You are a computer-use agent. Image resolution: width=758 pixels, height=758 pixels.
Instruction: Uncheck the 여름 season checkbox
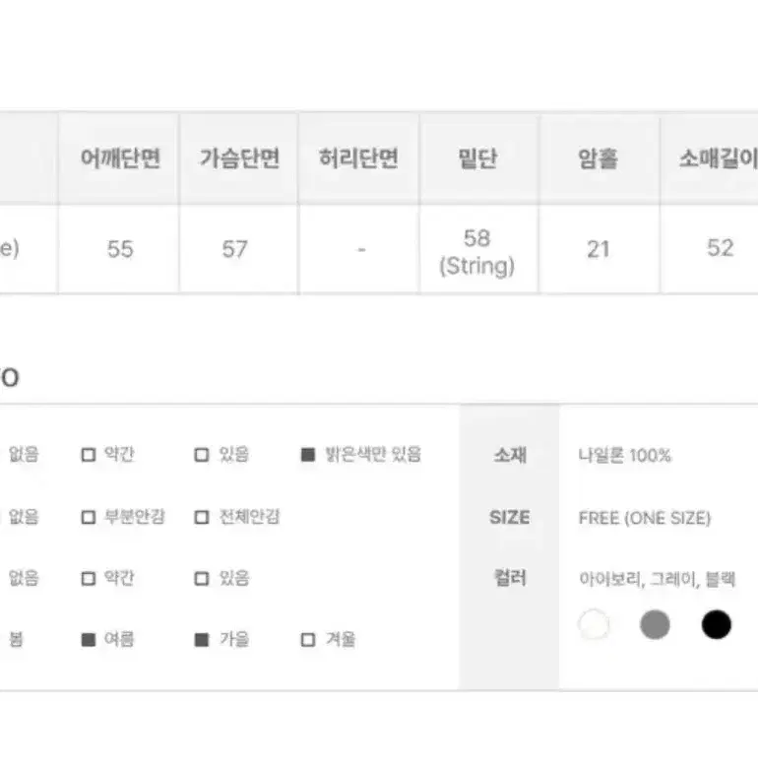click(x=88, y=640)
